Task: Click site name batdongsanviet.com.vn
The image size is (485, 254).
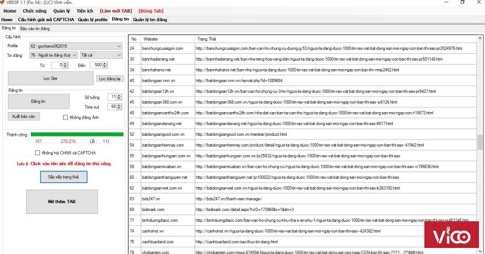Action: coord(162,188)
